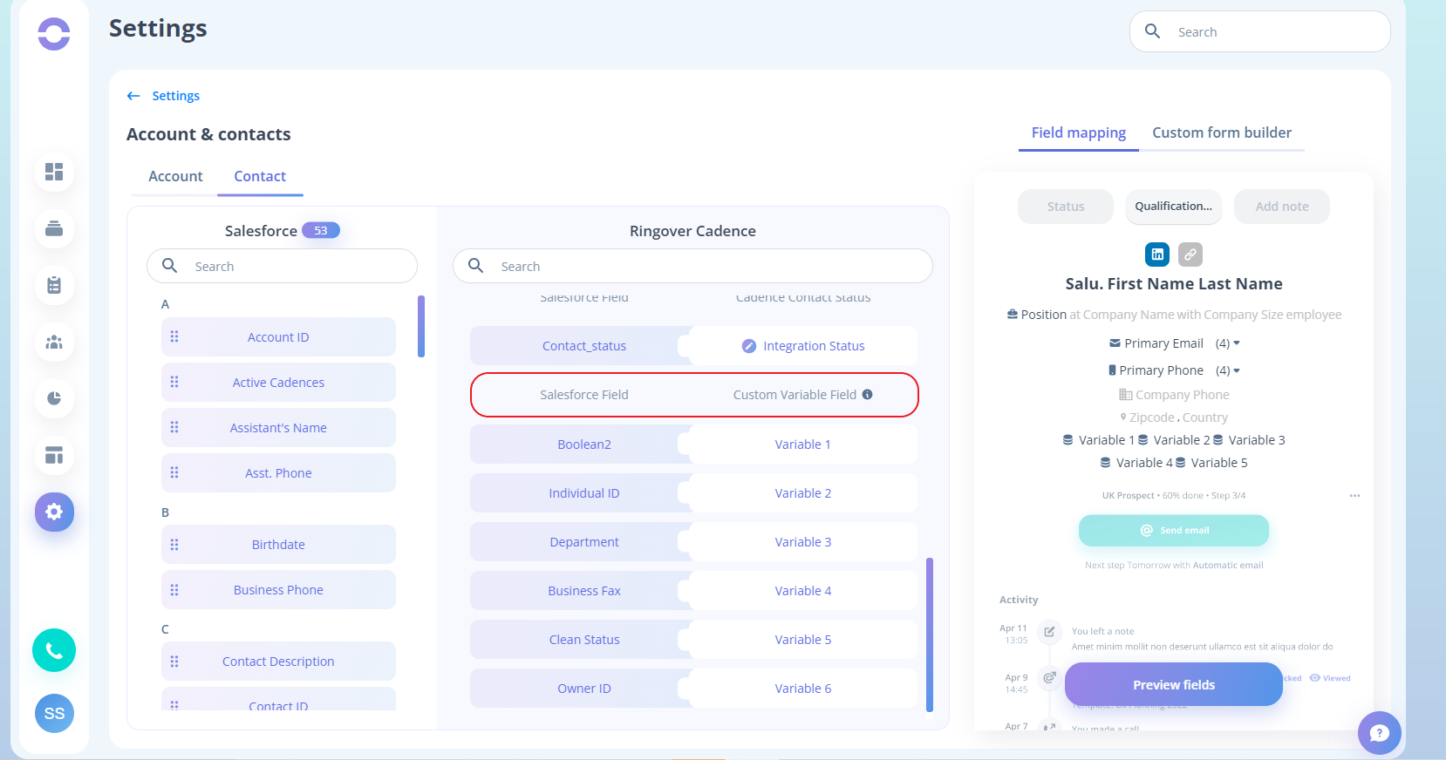The width and height of the screenshot is (1446, 760).
Task: Click the drag handle of Business Phone
Action: coord(174,590)
